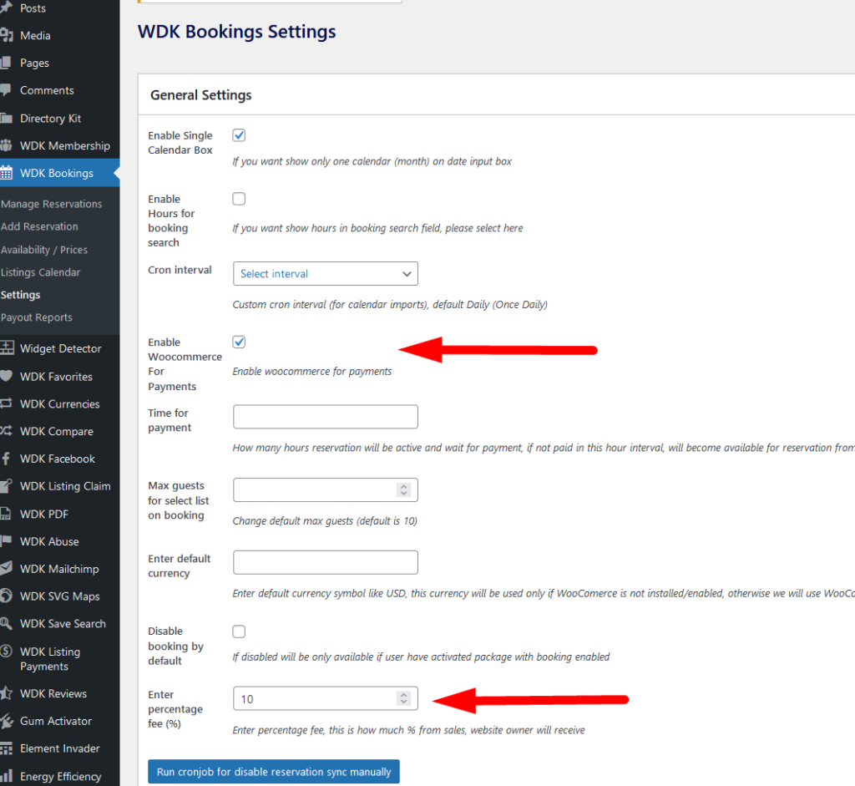This screenshot has width=855, height=786.
Task: Click the Gum Activator icon
Action: click(x=7, y=721)
